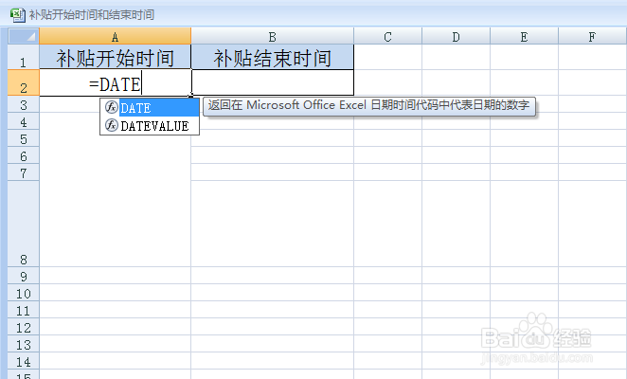Select row 13 header
Screen dimensions: 627x379
pyautogui.click(x=24, y=344)
